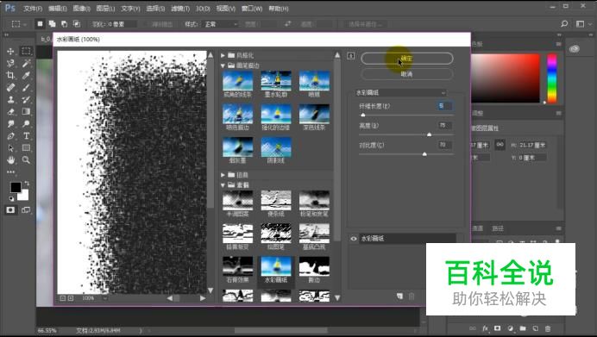Image resolution: width=597 pixels, height=337 pixels.
Task: Select the Pen tool
Action: click(10, 136)
